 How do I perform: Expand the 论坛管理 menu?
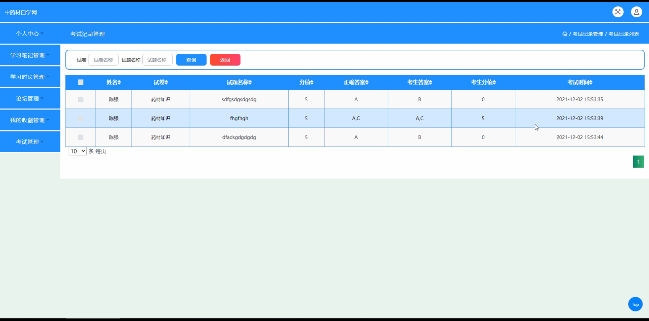(x=30, y=98)
